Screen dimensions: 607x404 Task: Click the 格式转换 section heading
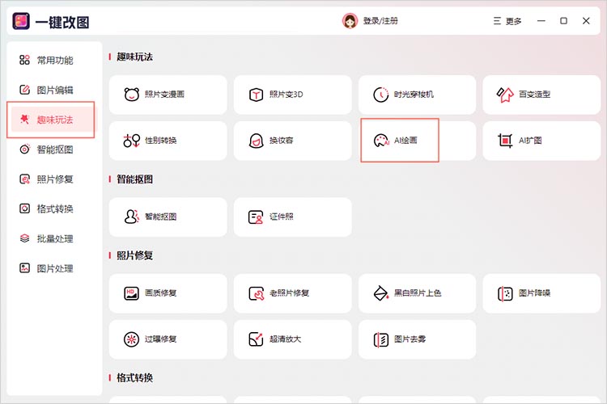pyautogui.click(x=134, y=377)
